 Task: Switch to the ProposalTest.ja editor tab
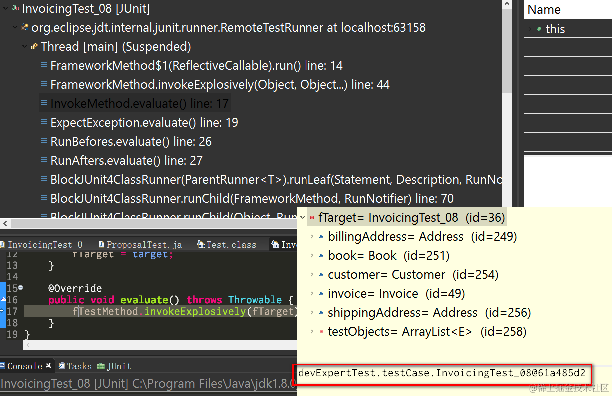point(140,244)
